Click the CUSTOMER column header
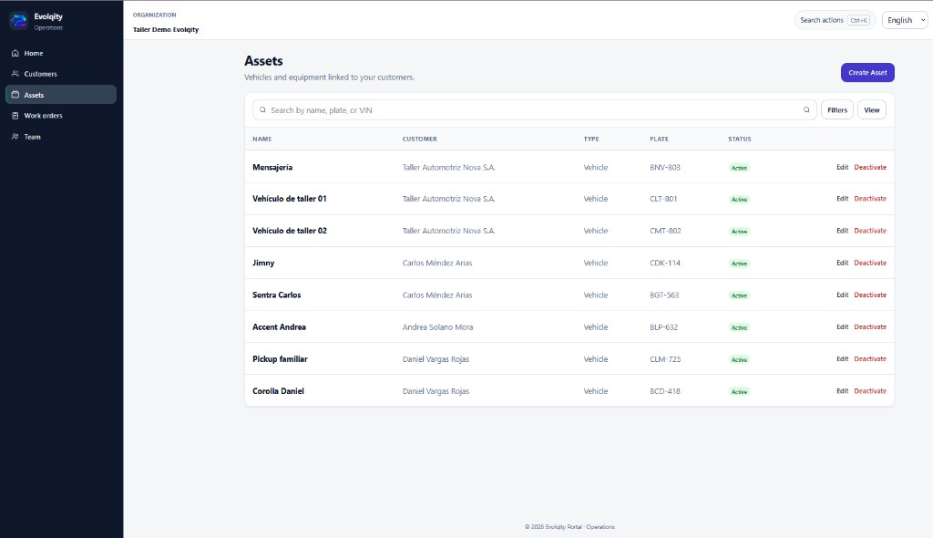933x538 pixels. (419, 139)
